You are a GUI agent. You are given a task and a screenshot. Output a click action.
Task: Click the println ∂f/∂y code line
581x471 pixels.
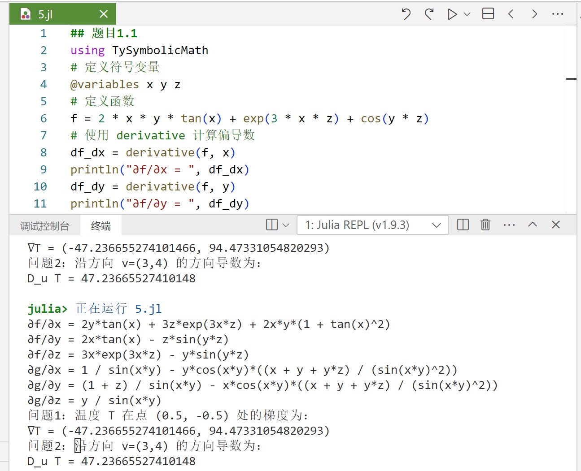(x=160, y=203)
